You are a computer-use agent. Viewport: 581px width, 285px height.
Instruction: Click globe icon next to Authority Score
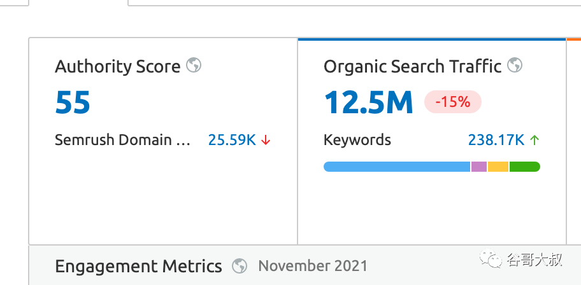[x=194, y=66]
